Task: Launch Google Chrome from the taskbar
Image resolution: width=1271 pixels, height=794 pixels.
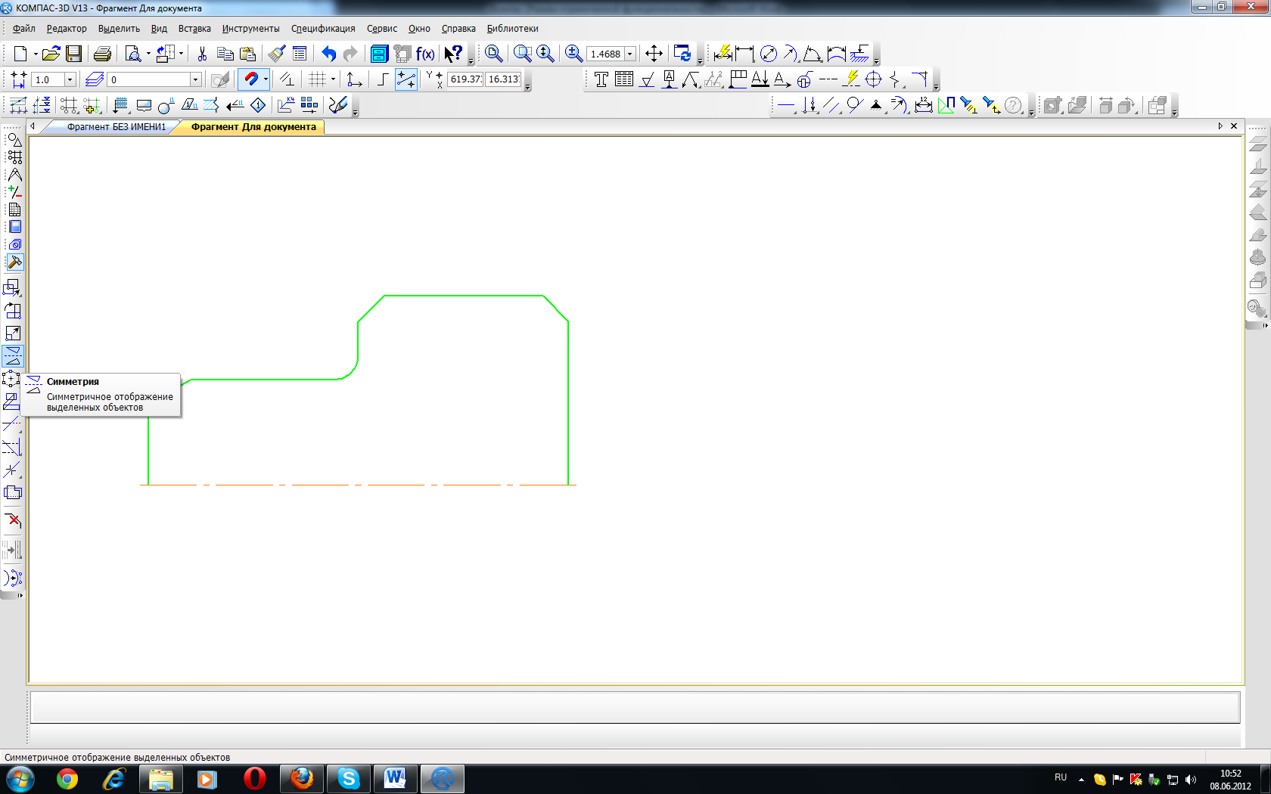Action: coord(67,779)
